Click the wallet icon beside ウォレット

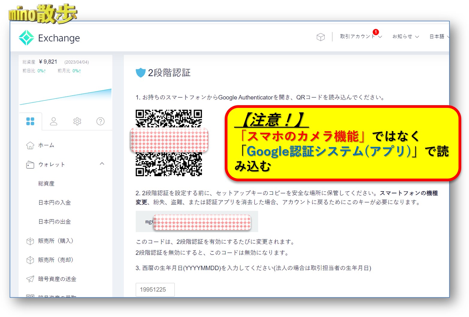tap(30, 165)
